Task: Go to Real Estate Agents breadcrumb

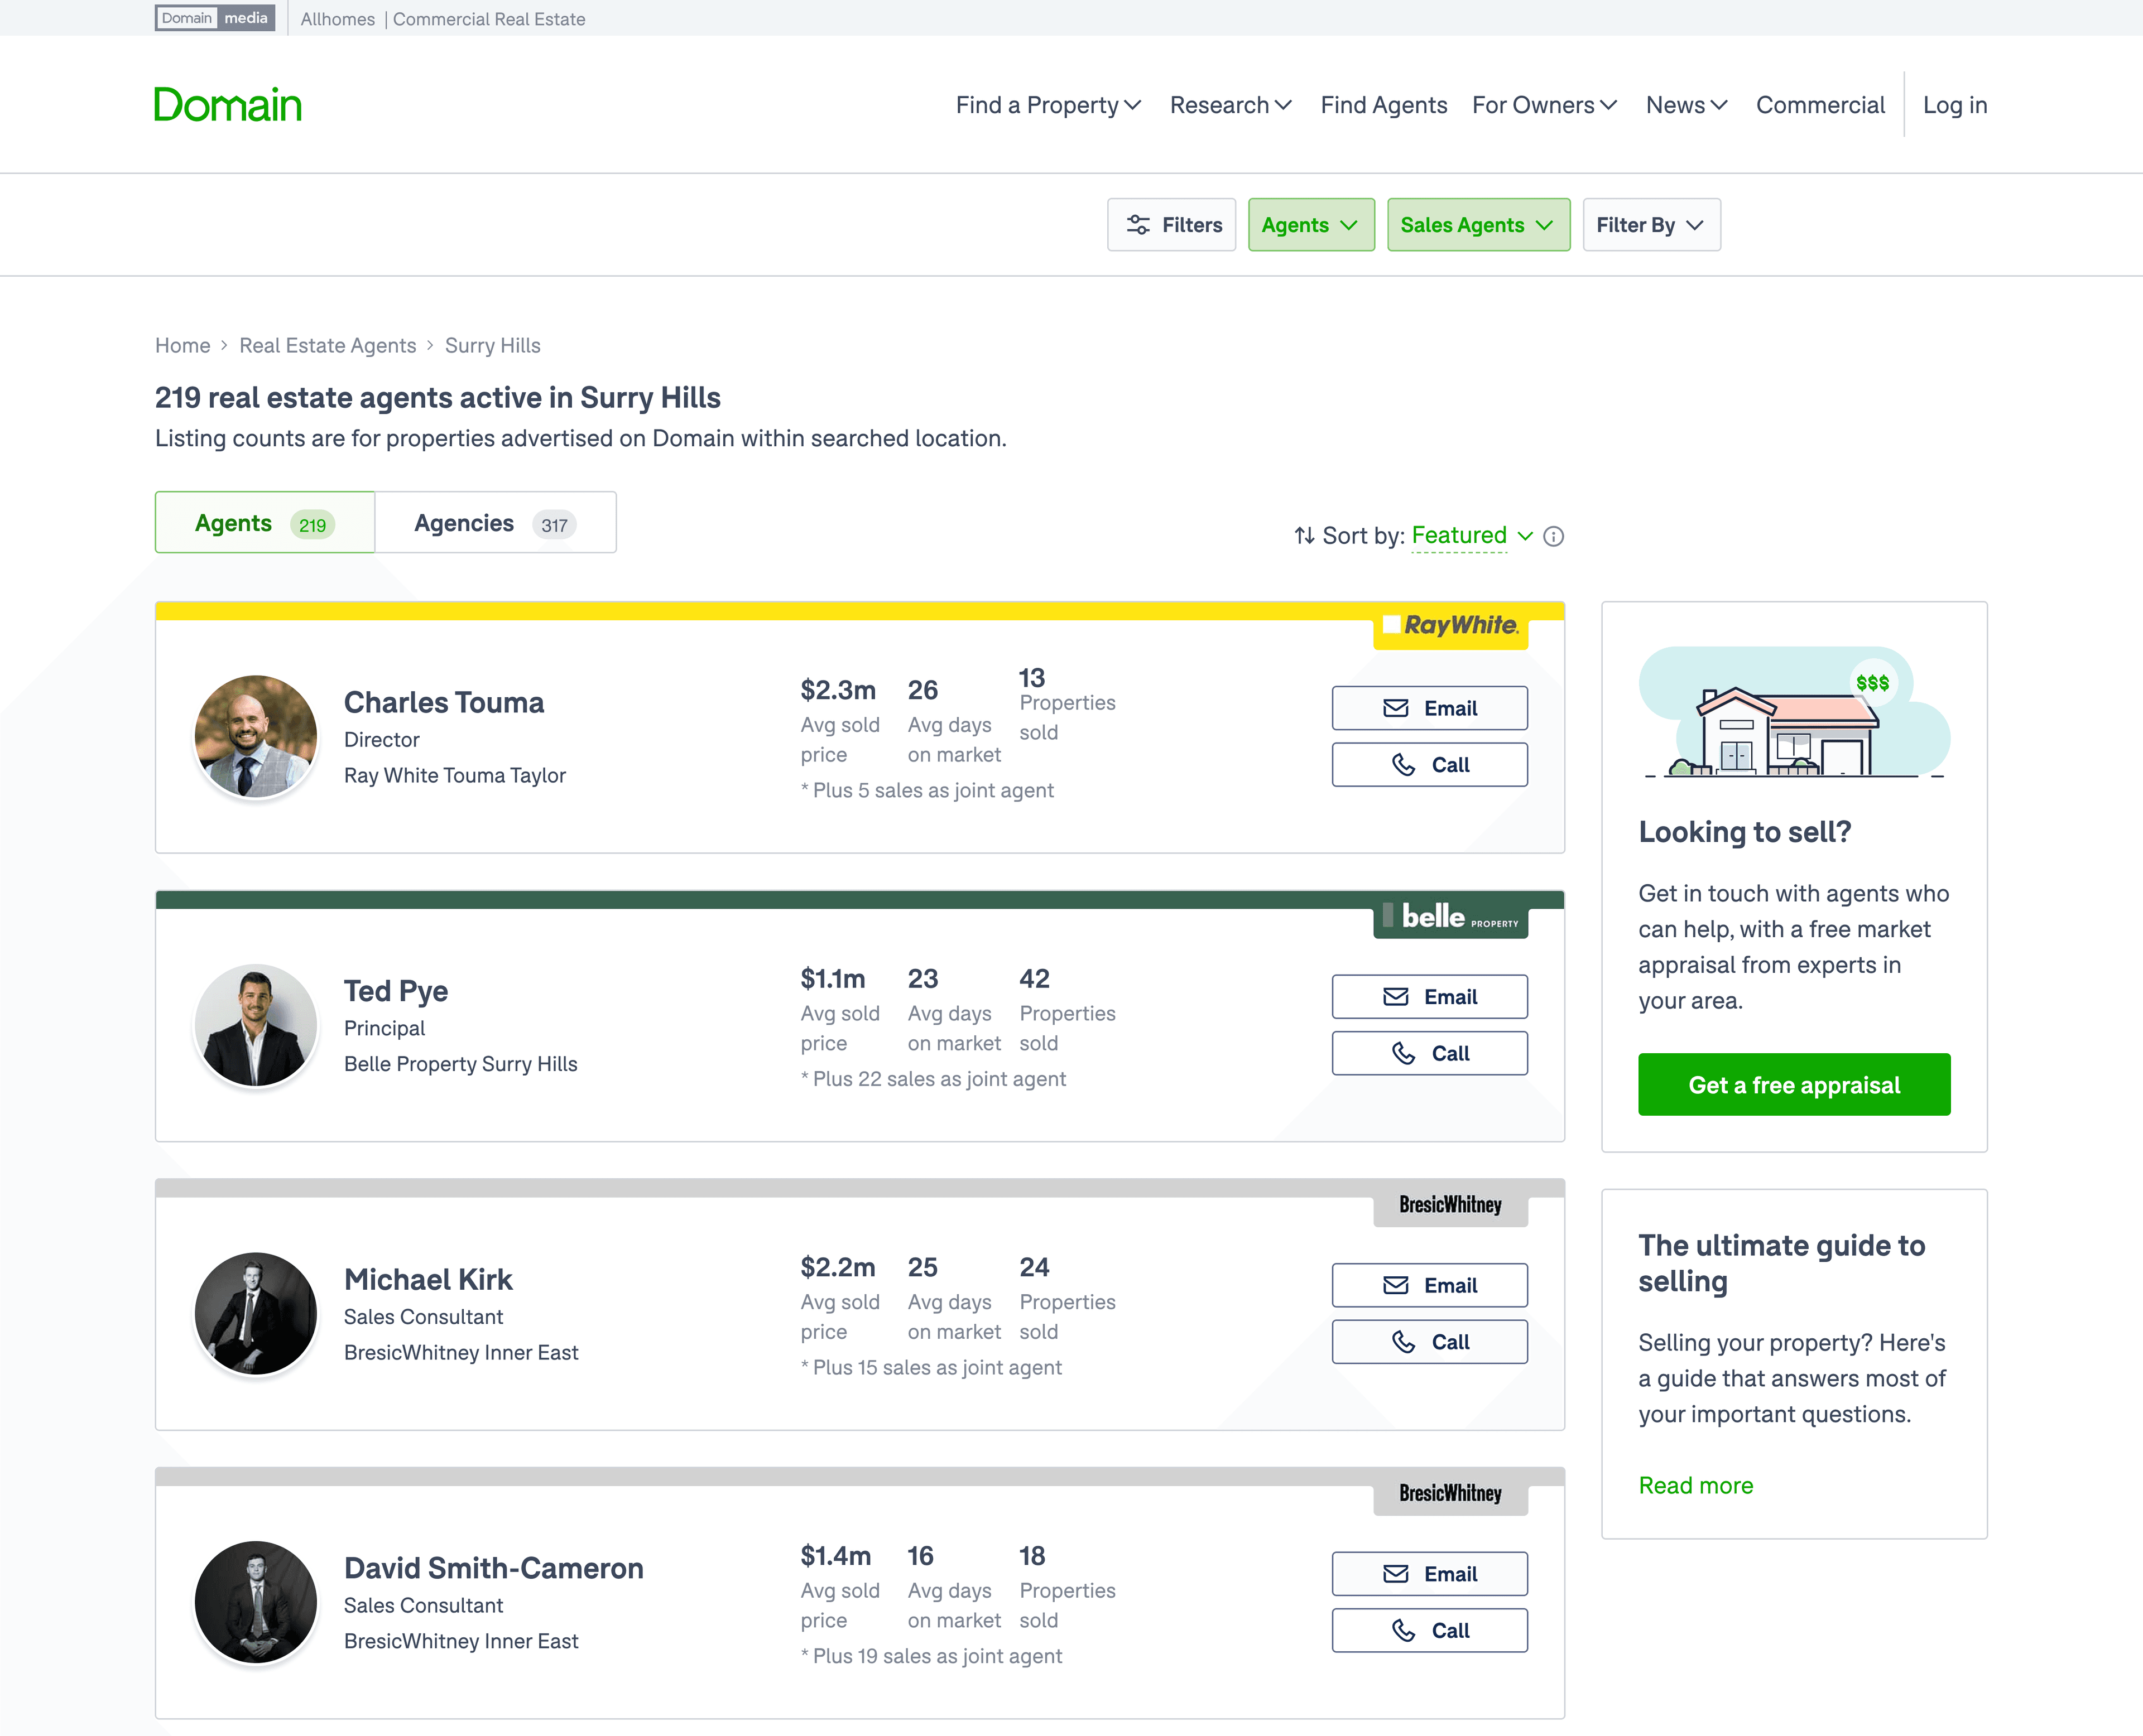Action: tap(327, 345)
